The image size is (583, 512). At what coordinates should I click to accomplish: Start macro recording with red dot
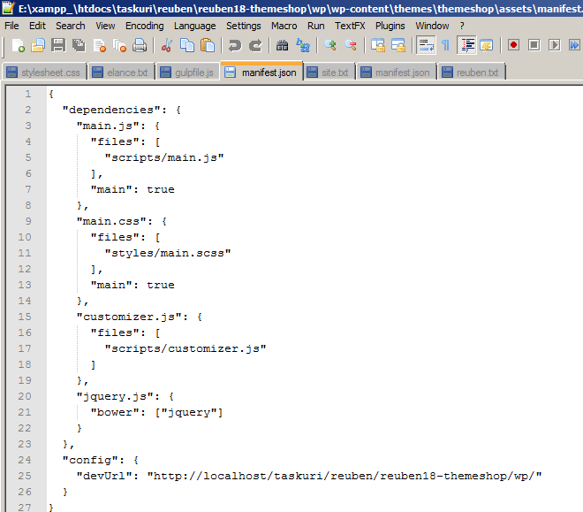(513, 45)
